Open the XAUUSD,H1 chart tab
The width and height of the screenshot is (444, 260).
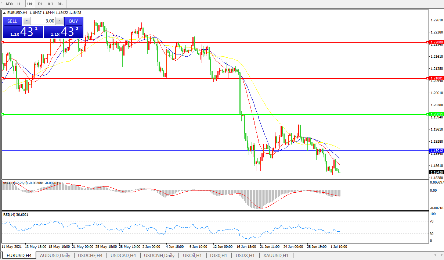pyautogui.click(x=275, y=255)
